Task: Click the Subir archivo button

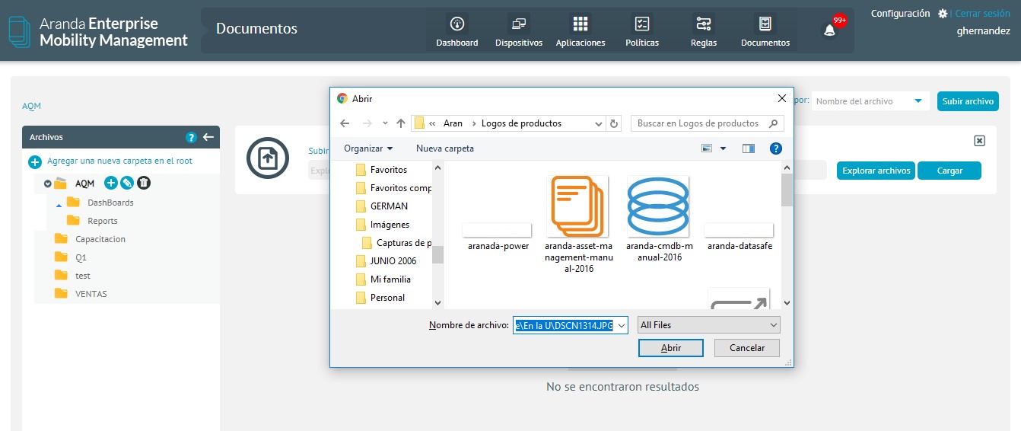Action: [968, 101]
